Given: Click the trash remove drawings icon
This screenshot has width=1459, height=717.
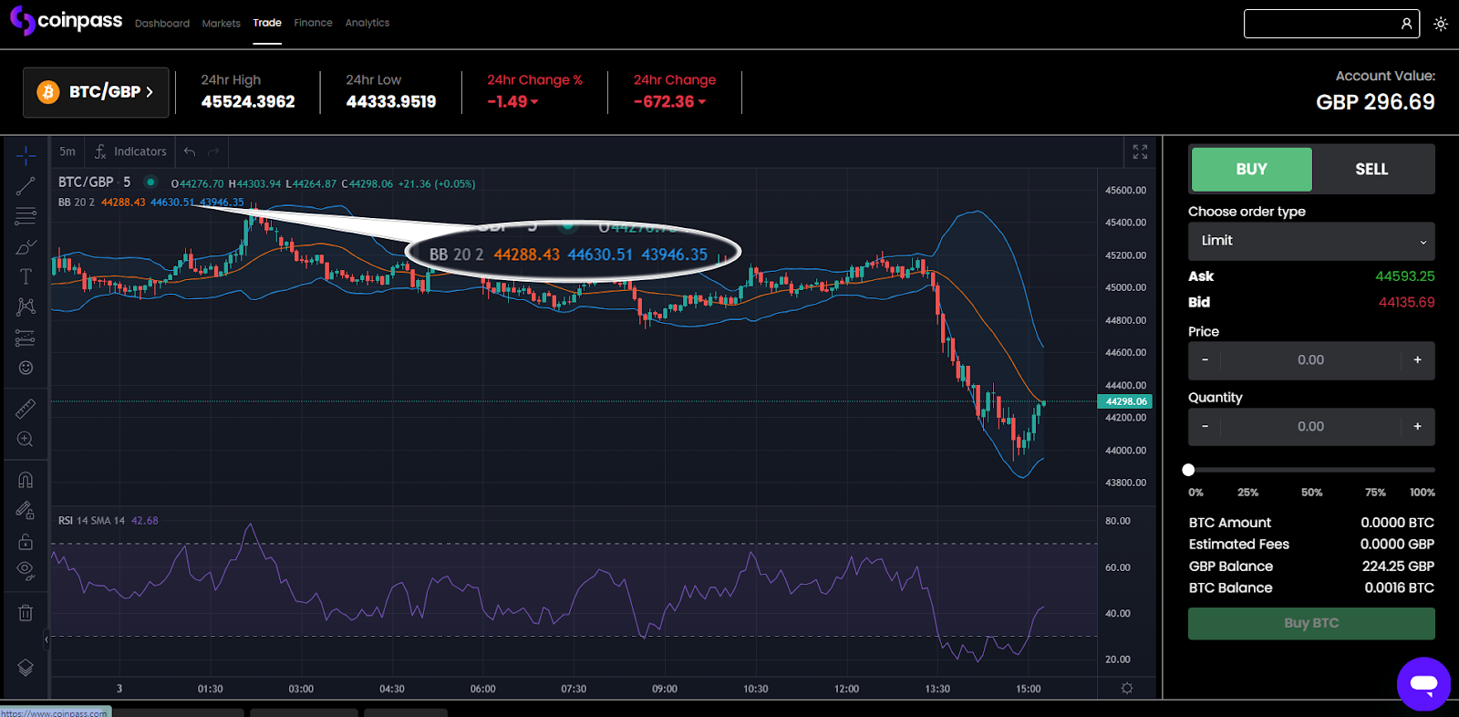Looking at the screenshot, I should click(26, 613).
